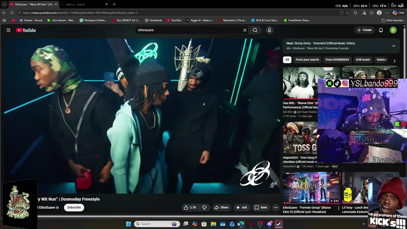This screenshot has height=229, width=407.
Task: Subscribe to EthoSuave channel
Action: coord(74,207)
